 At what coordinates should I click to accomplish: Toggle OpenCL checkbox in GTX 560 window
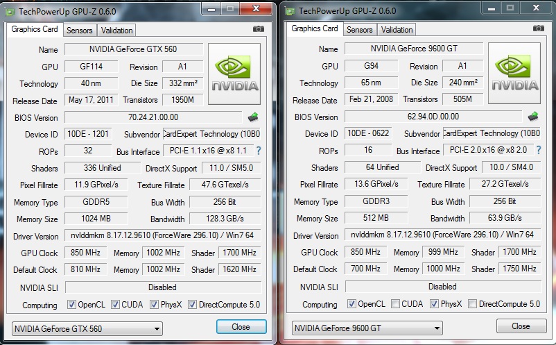71,305
